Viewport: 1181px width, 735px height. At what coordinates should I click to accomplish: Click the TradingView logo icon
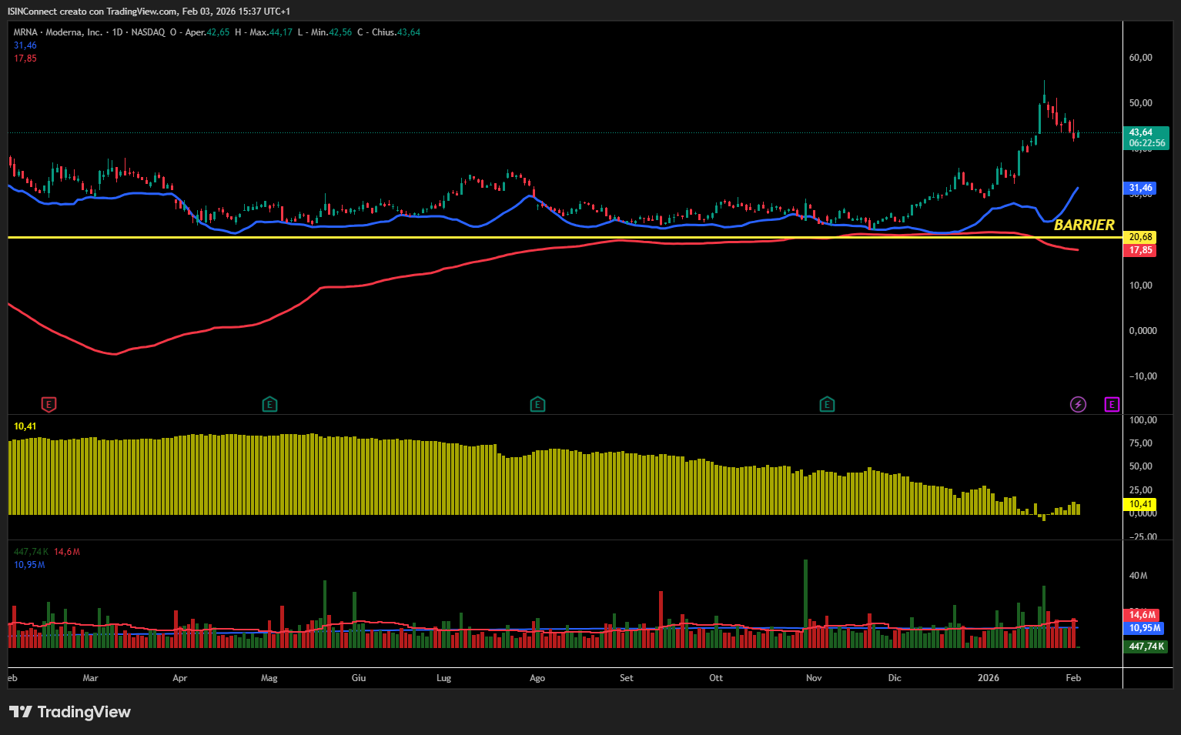point(21,712)
